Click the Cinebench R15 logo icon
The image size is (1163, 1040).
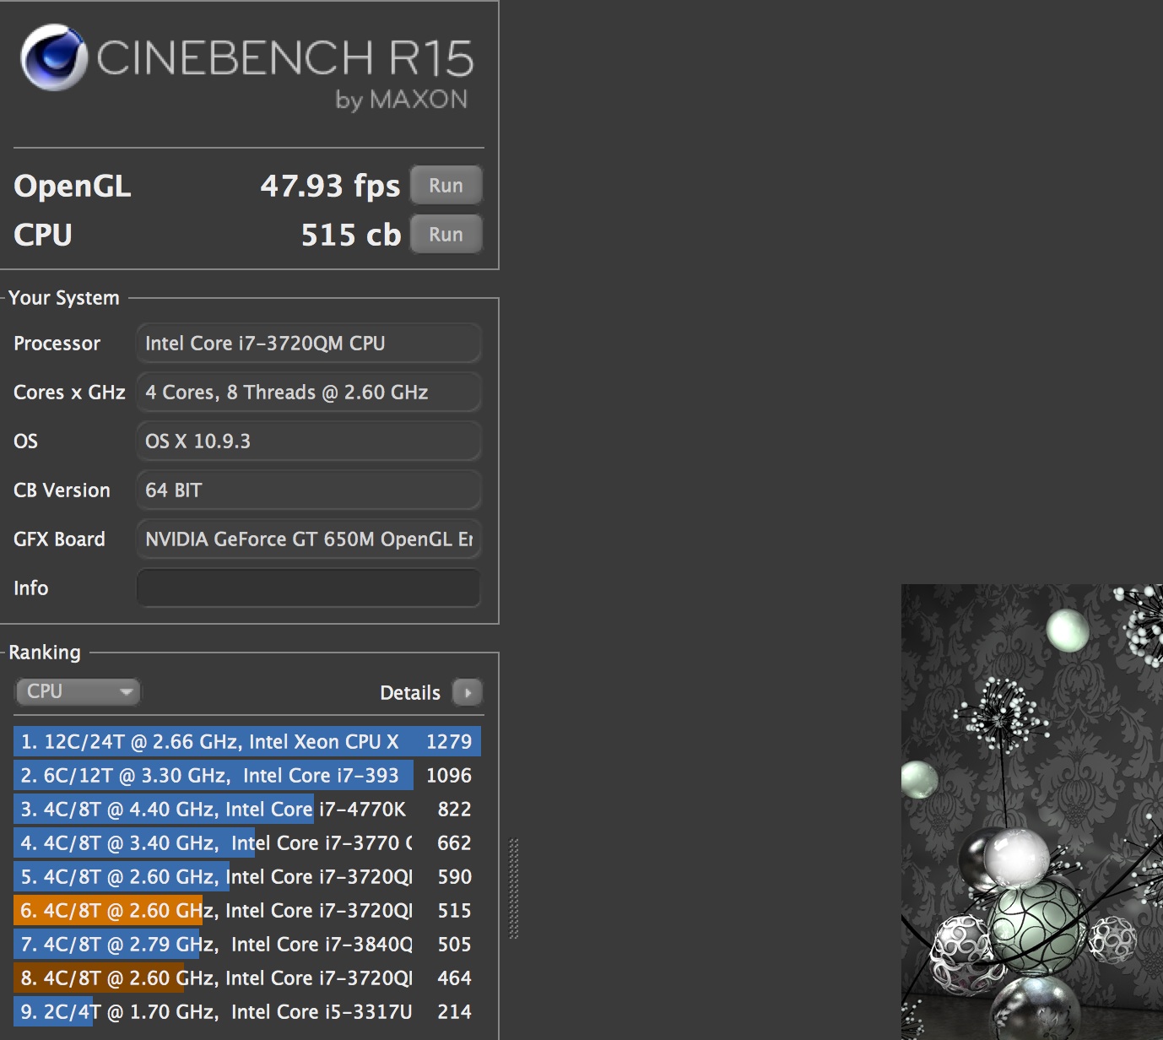click(x=54, y=57)
